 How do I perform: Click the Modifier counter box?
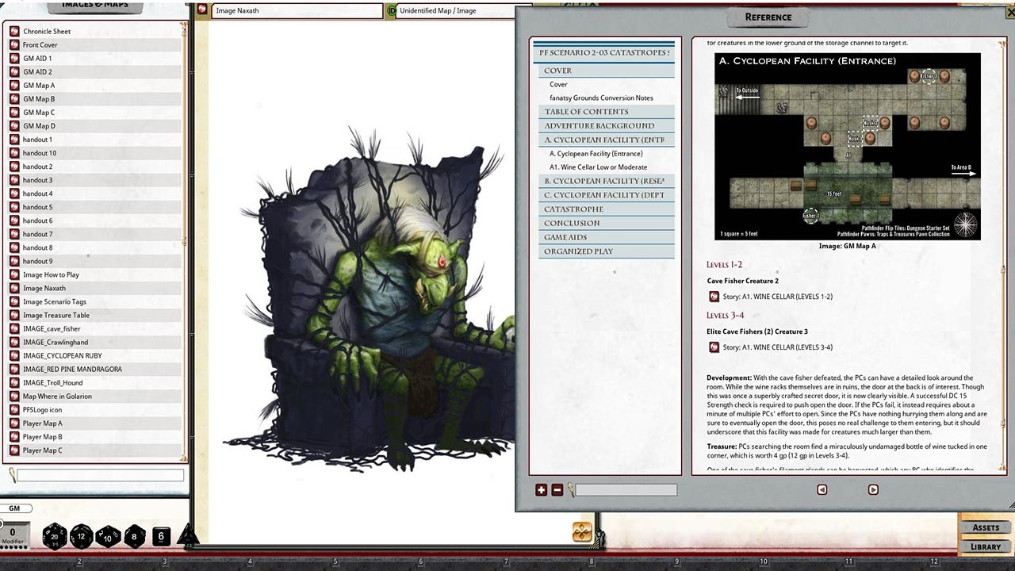pos(14,534)
